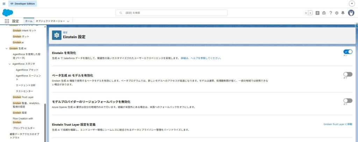Turn off the Einstein を有効化 toggle

tap(348, 52)
